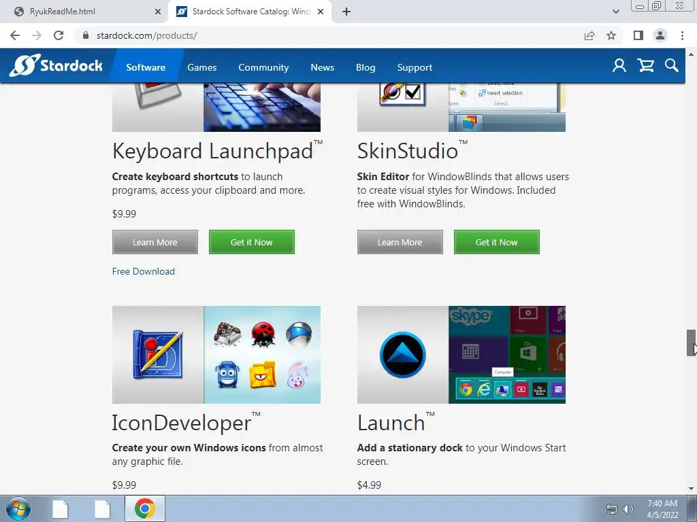The image size is (697, 522).
Task: Open the tab search dropdown arrow
Action: (615, 12)
